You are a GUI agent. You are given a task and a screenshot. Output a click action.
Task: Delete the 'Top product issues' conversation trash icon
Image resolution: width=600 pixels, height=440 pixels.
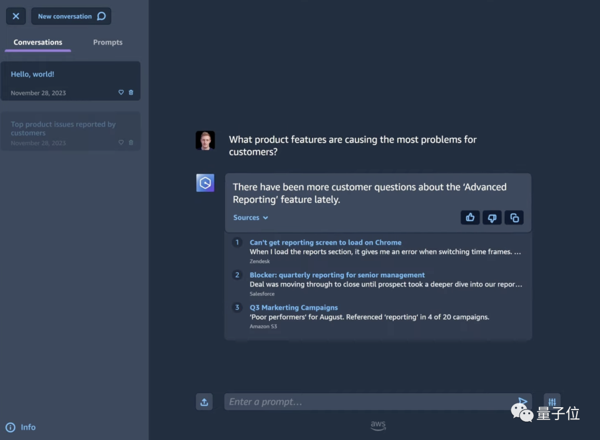pyautogui.click(x=131, y=143)
